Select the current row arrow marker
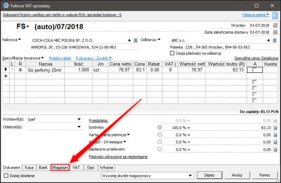This screenshot has height=183, width=281. tap(6, 69)
